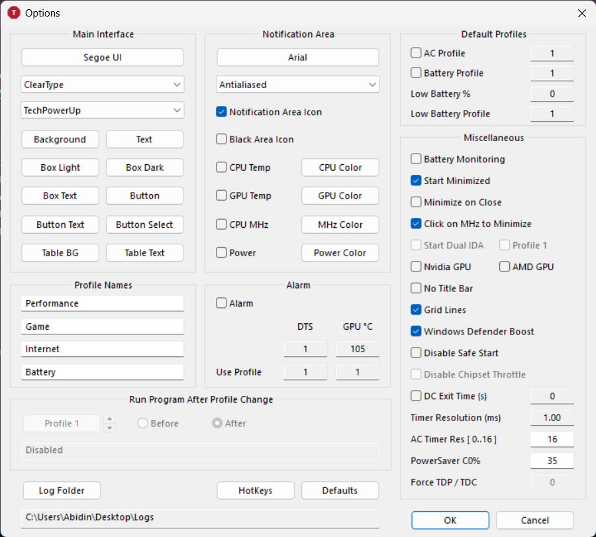Click the Low Battery % value box
This screenshot has width=596, height=537.
pyautogui.click(x=552, y=94)
